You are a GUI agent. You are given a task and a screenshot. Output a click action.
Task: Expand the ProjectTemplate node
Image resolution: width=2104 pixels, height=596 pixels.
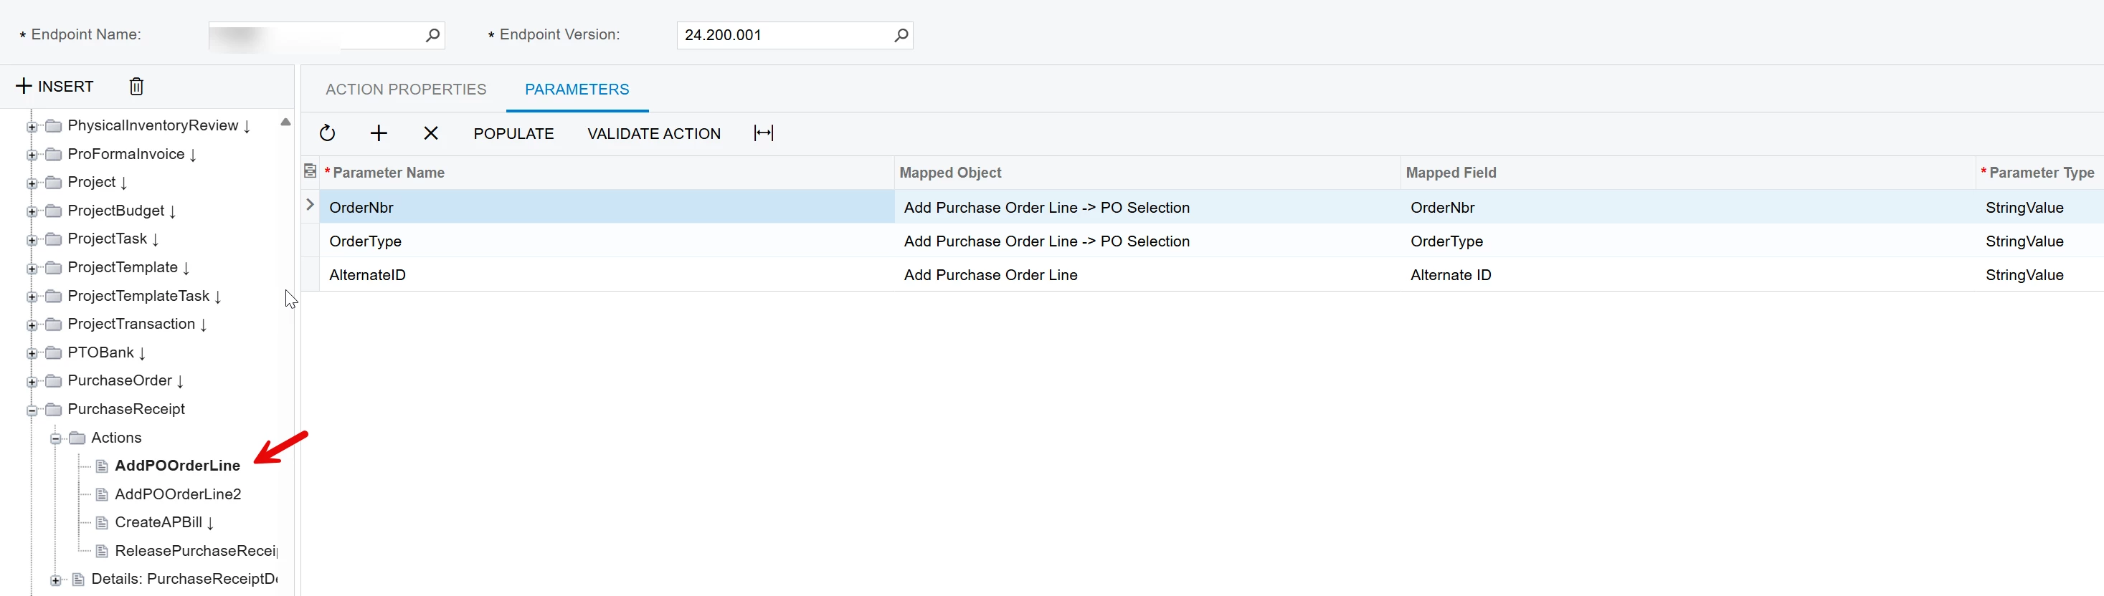32,269
